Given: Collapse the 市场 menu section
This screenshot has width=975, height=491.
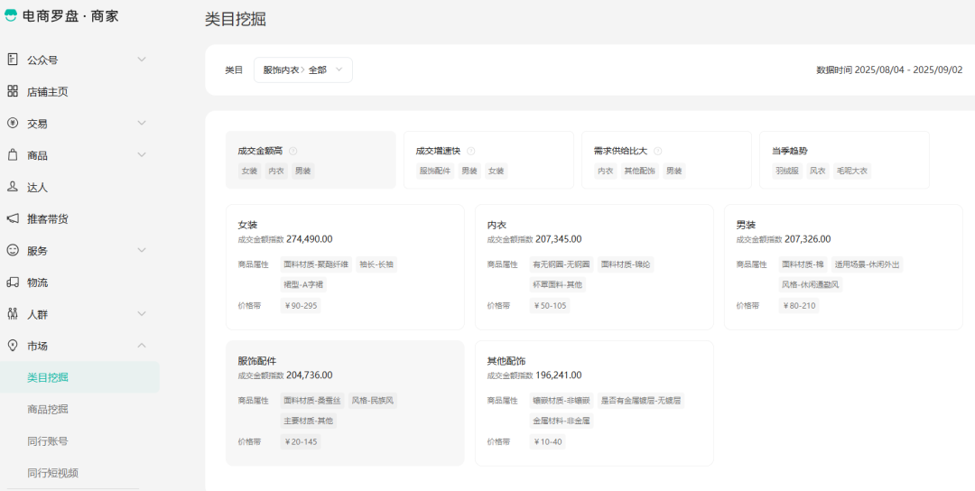Looking at the screenshot, I should coord(142,346).
